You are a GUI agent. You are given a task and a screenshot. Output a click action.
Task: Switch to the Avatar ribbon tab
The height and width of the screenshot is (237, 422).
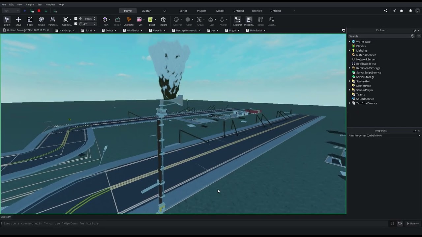[x=146, y=11]
